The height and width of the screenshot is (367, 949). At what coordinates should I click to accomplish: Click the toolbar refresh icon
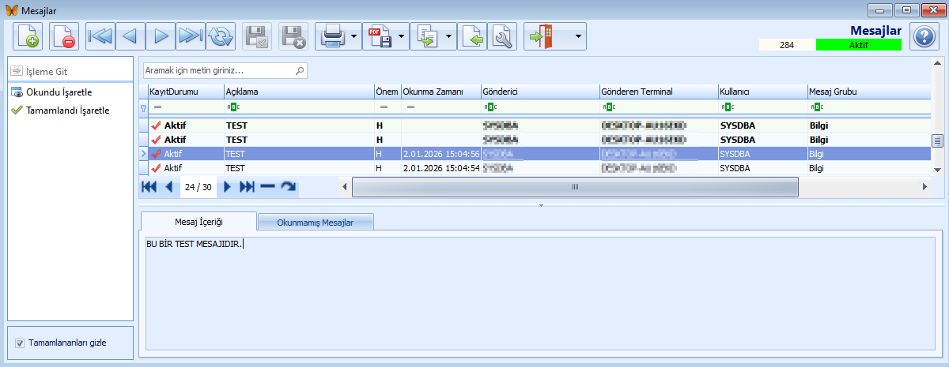click(221, 36)
